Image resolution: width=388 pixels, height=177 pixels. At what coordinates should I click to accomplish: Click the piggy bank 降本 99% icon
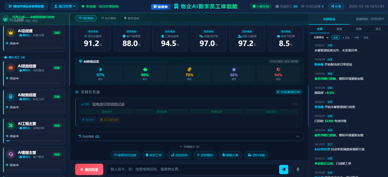[x=145, y=70]
